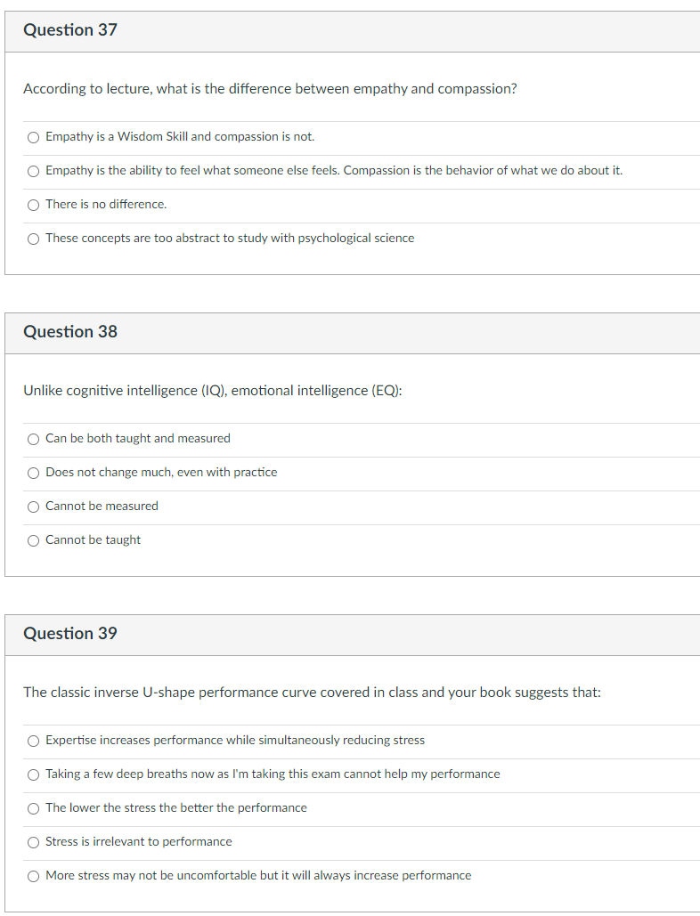Choose 'Stress is irrelevant to performance'
This screenshot has height=916, width=700.
click(x=33, y=842)
